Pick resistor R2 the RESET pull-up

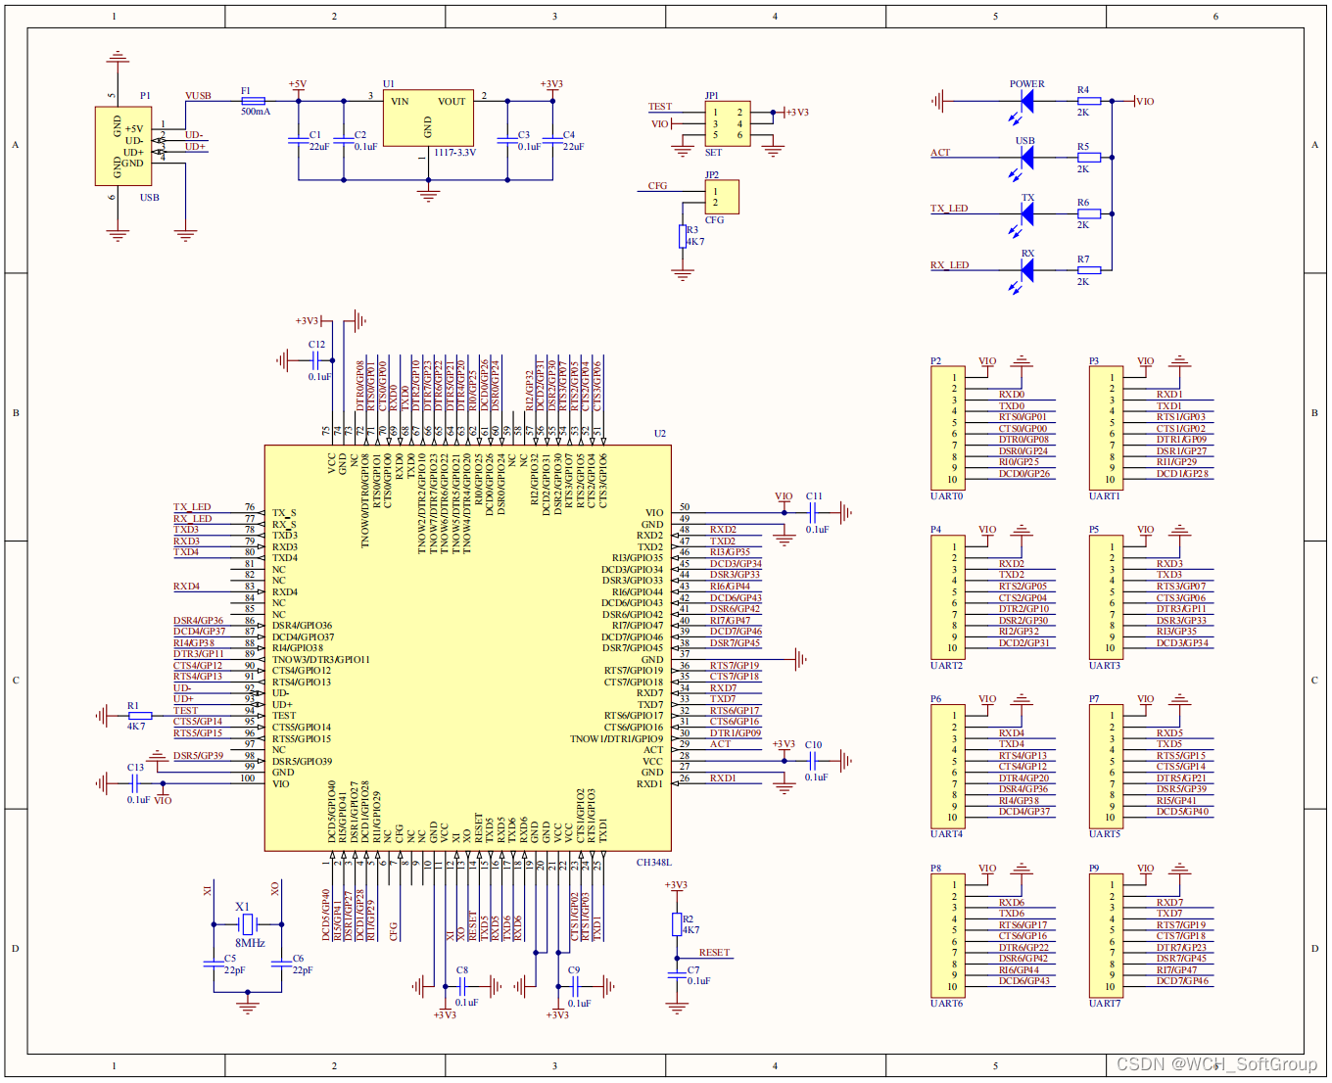(676, 923)
